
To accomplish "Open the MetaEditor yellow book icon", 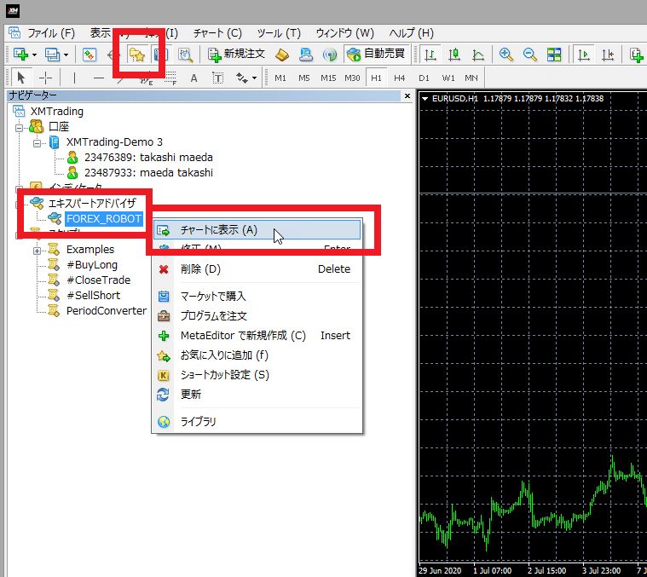I will (x=282, y=55).
